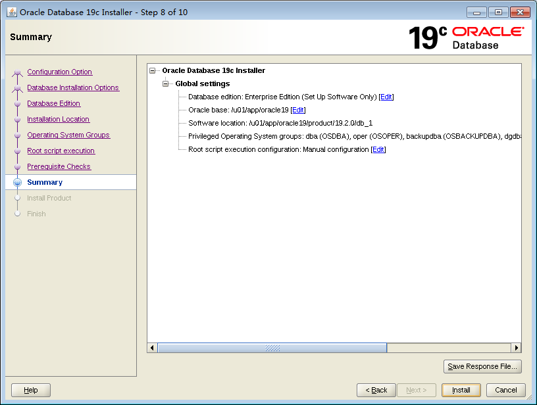The width and height of the screenshot is (537, 405).
Task: Click the Prerequisite Checks step indicator dot
Action: (x=17, y=166)
